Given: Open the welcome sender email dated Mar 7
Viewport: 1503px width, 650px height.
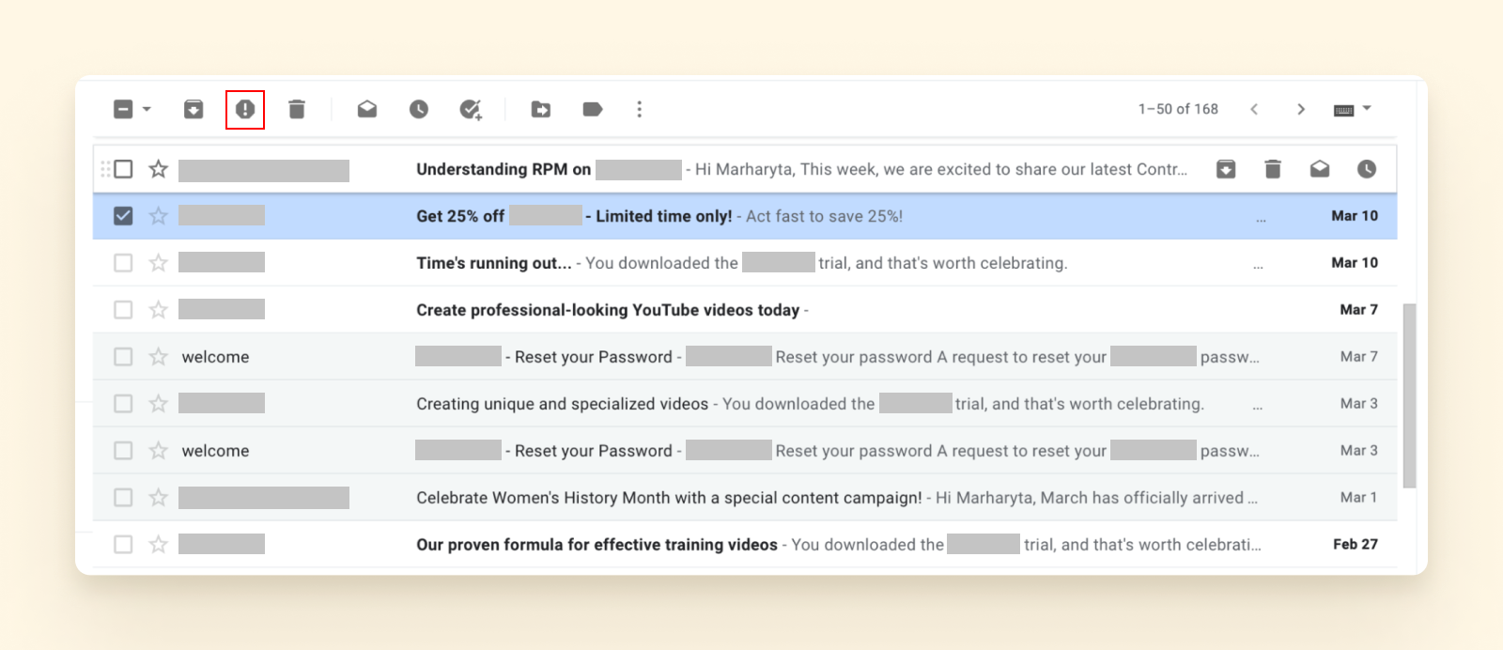Looking at the screenshot, I should pos(745,357).
